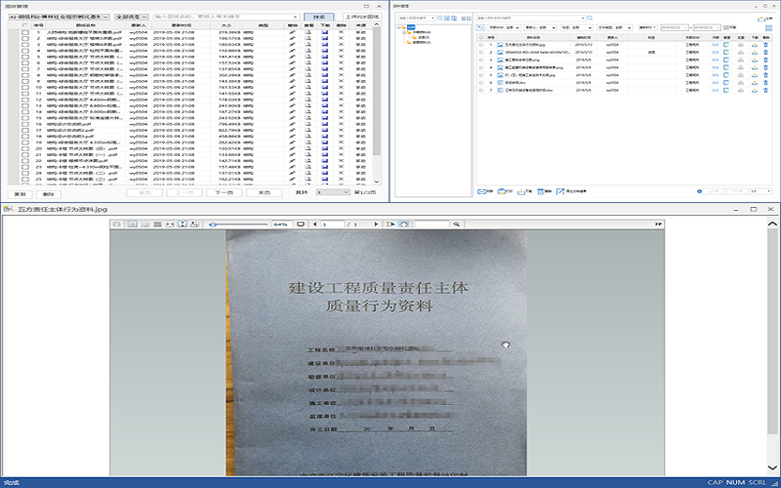Image resolution: width=781 pixels, height=488 pixels.
Task: Select the hand pan tool in viewer toolbar
Action: tap(403, 224)
